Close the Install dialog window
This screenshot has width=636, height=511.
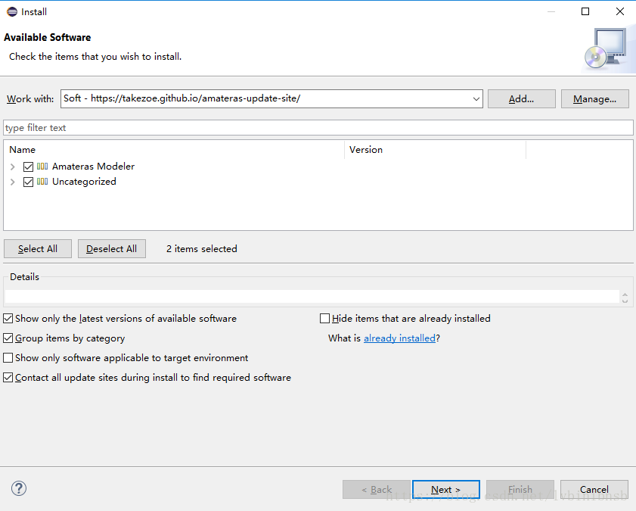[620, 11]
